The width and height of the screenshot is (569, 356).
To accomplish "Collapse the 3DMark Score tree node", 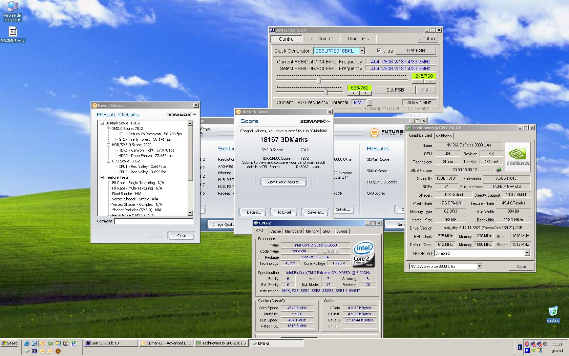I will point(102,123).
